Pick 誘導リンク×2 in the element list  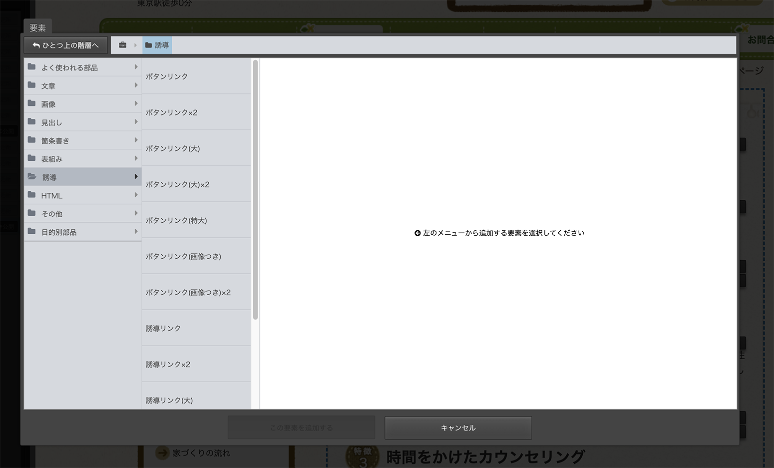(x=168, y=364)
